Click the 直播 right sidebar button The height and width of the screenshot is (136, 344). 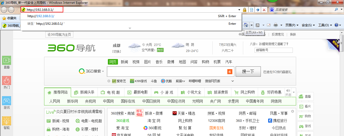click(305, 96)
